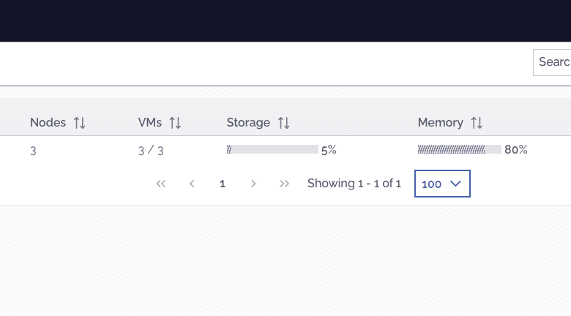Click the VMs column header label
This screenshot has width=571, height=316.
149,123
